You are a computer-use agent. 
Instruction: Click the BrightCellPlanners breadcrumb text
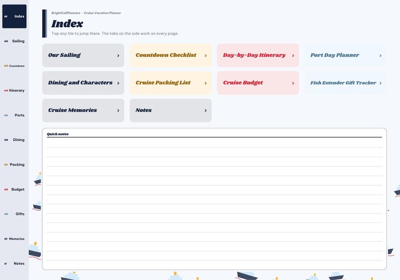tap(66, 13)
